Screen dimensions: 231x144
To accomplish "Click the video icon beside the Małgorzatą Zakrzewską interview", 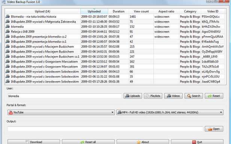I will 7,21.
